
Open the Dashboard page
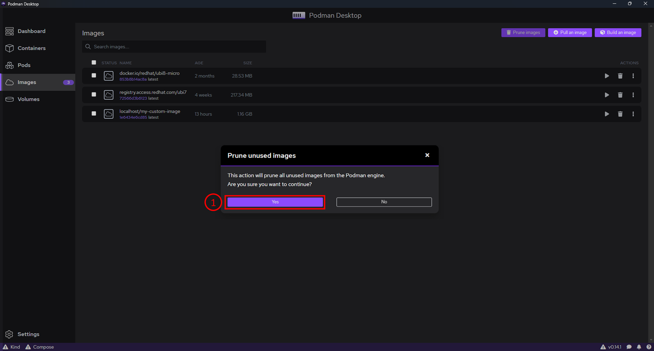point(37,31)
